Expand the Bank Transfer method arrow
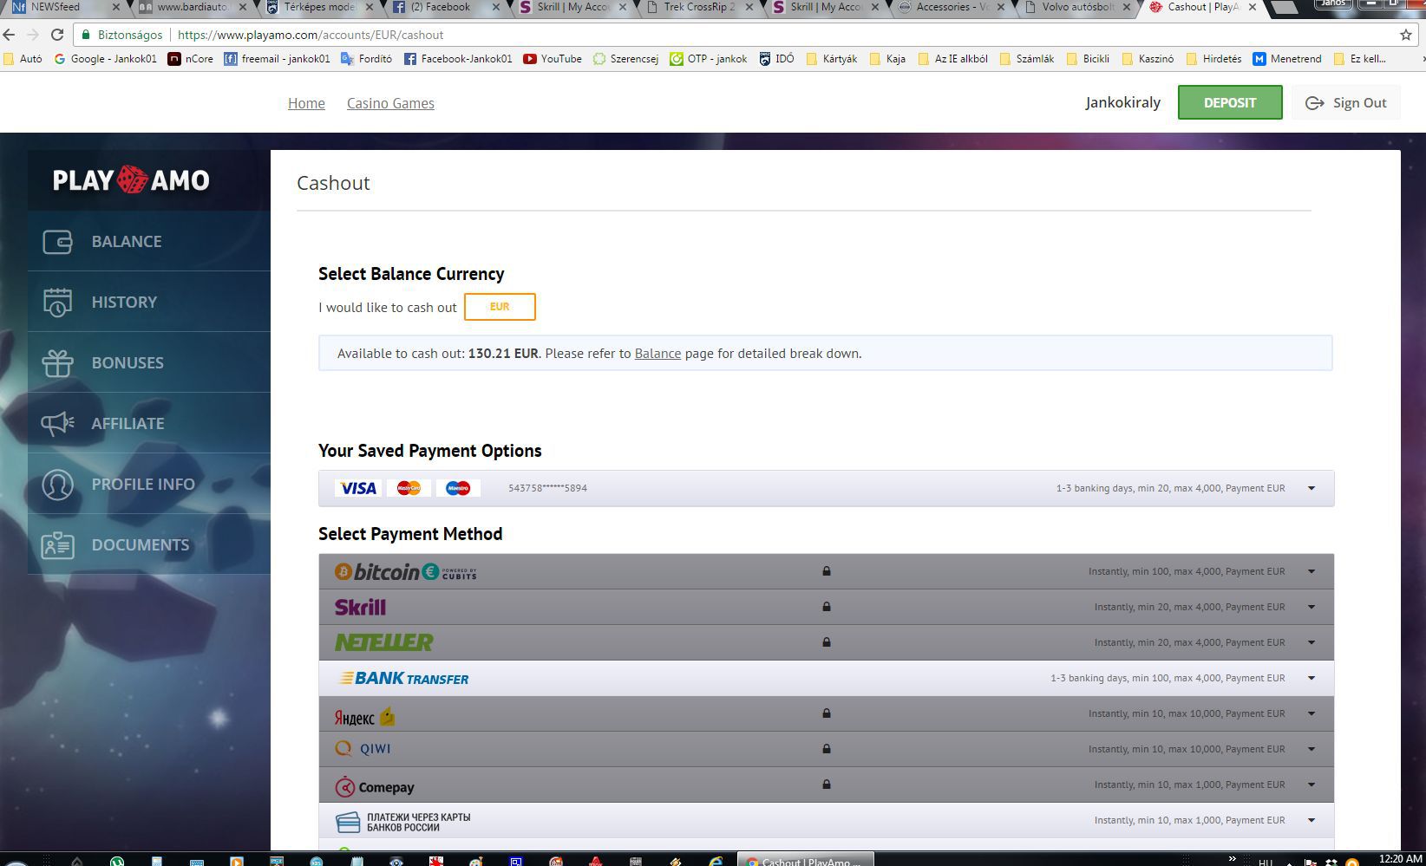The image size is (1426, 866). point(1312,678)
